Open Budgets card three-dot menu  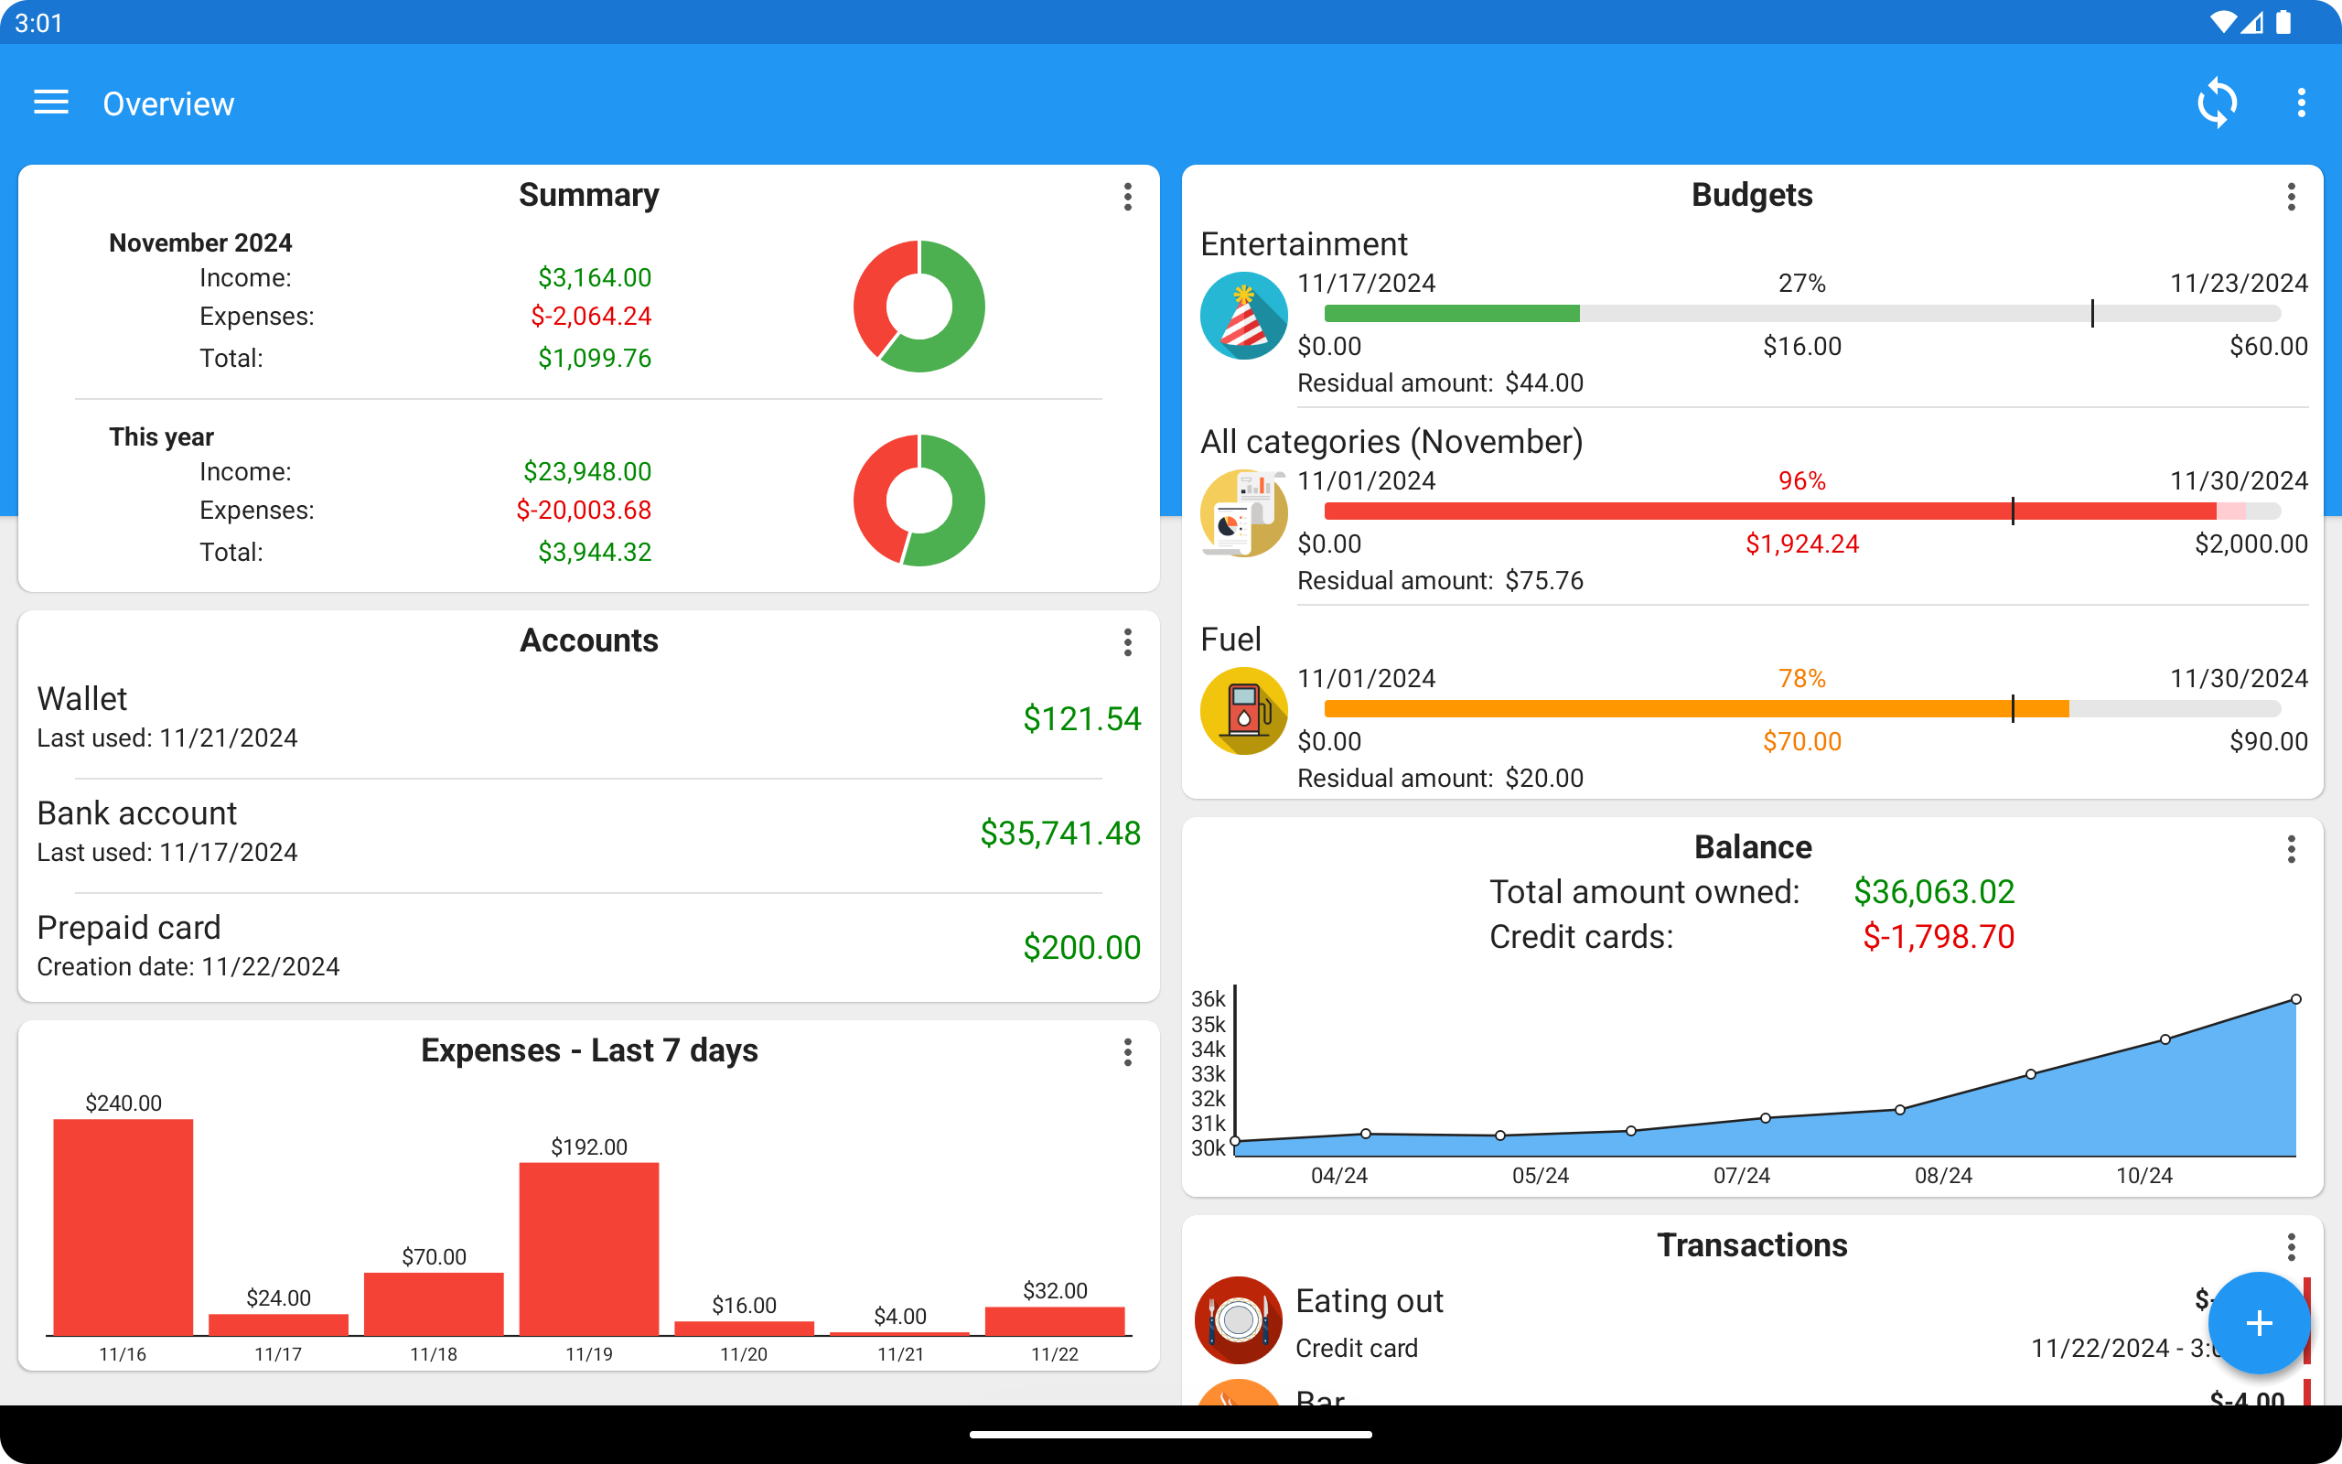click(x=2291, y=197)
